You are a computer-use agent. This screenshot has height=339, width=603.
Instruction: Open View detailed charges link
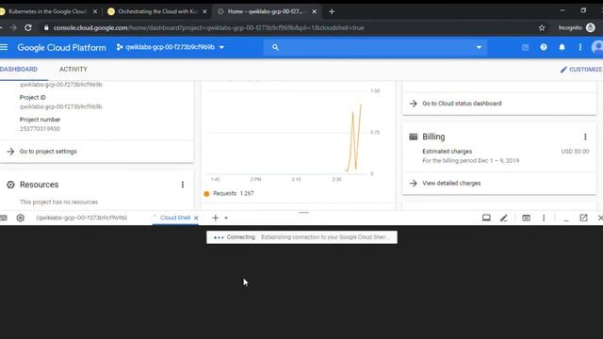coord(451,184)
